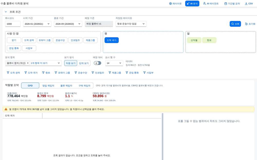Switch to 단계 보기 mode

click(84, 63)
